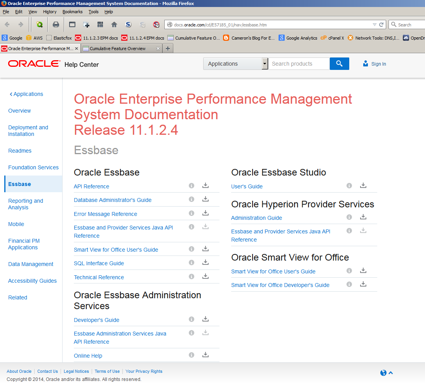The height and width of the screenshot is (386, 425).
Task: Show info for Smart View for Office User's Guide under Oracle Essbase
Action: point(192,249)
